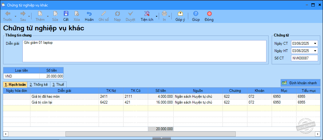Image resolution: width=323 pixels, height=140 pixels.
Task: Click the Nguồn column header
Action: click(198, 91)
